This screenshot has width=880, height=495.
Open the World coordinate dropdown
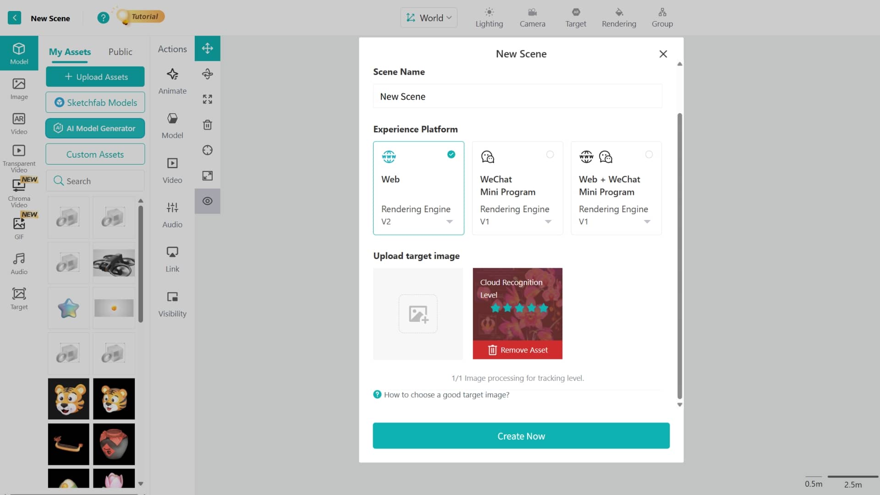(429, 18)
